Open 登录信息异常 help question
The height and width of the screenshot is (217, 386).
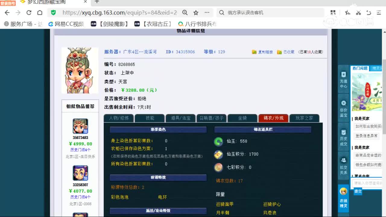[x=367, y=136]
